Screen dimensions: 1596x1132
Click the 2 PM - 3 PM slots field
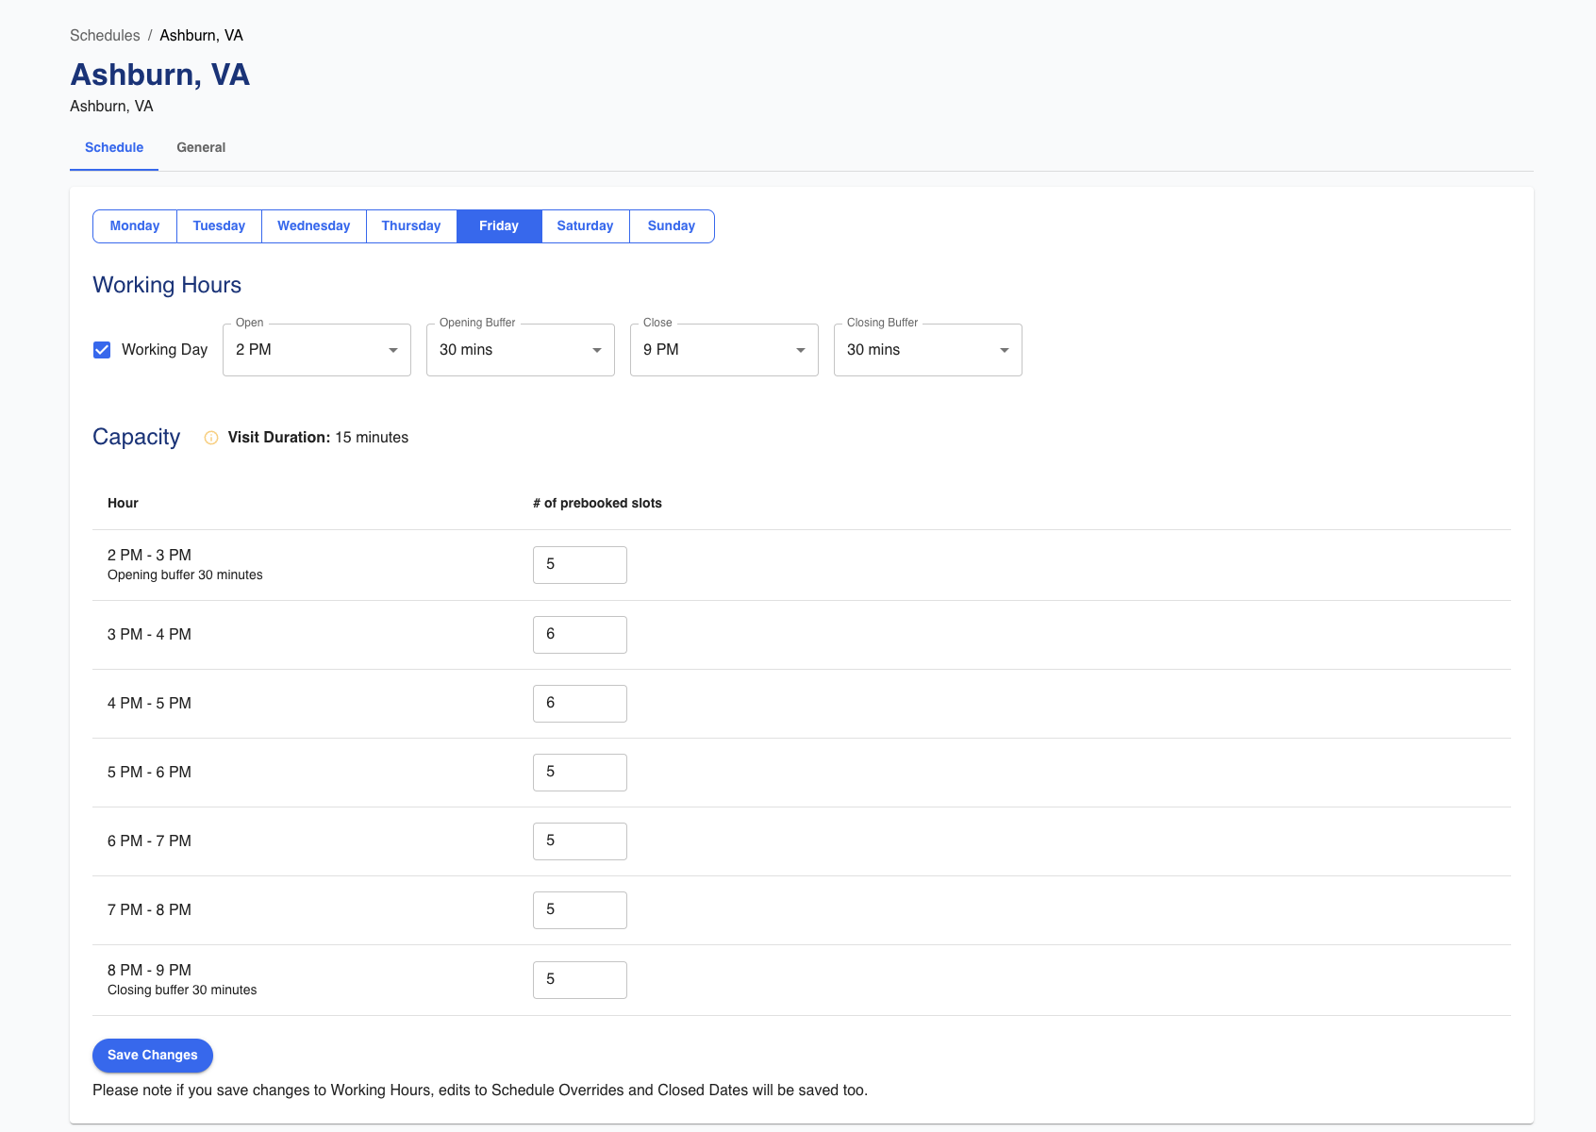[579, 565]
